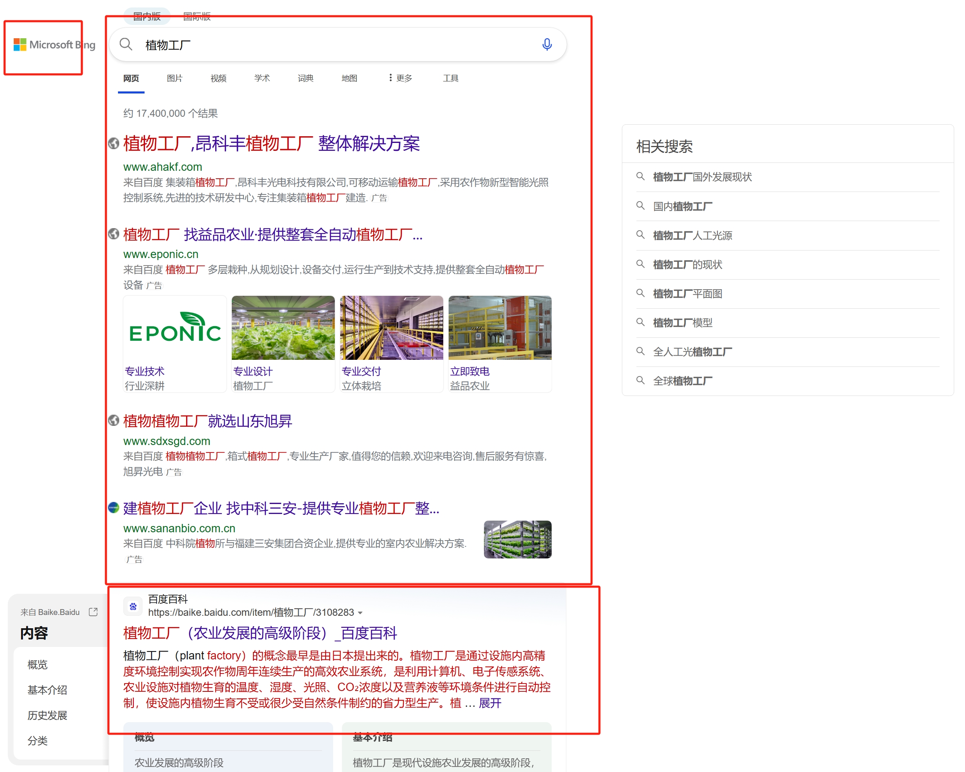This screenshot has width=965, height=772.
Task: Click search icon next to 植物工厂国外发展现状
Action: click(x=641, y=177)
